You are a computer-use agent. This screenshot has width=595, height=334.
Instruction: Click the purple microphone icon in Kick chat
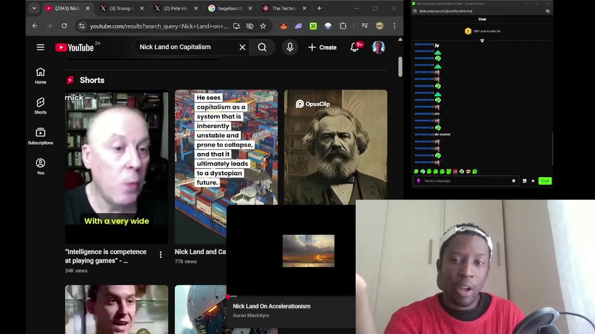click(418, 181)
